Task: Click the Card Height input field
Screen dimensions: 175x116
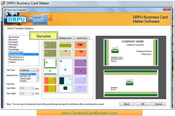Action: pos(26,93)
